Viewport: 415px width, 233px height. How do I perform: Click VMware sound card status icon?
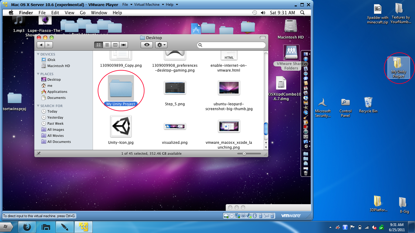pyautogui.click(x=249, y=216)
